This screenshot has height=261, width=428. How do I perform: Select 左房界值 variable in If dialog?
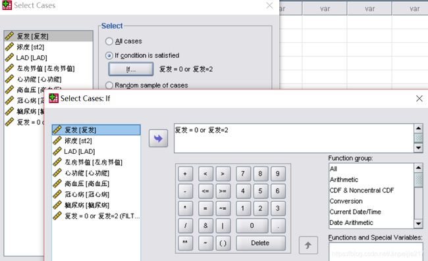[x=96, y=162]
